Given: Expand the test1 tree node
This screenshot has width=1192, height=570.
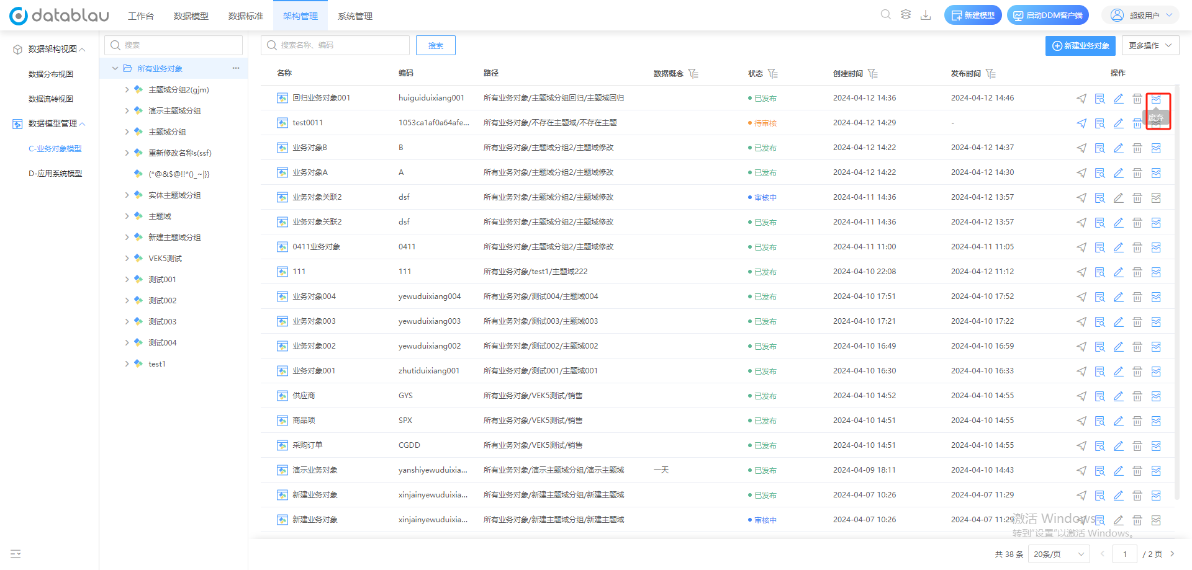Looking at the screenshot, I should click(127, 364).
